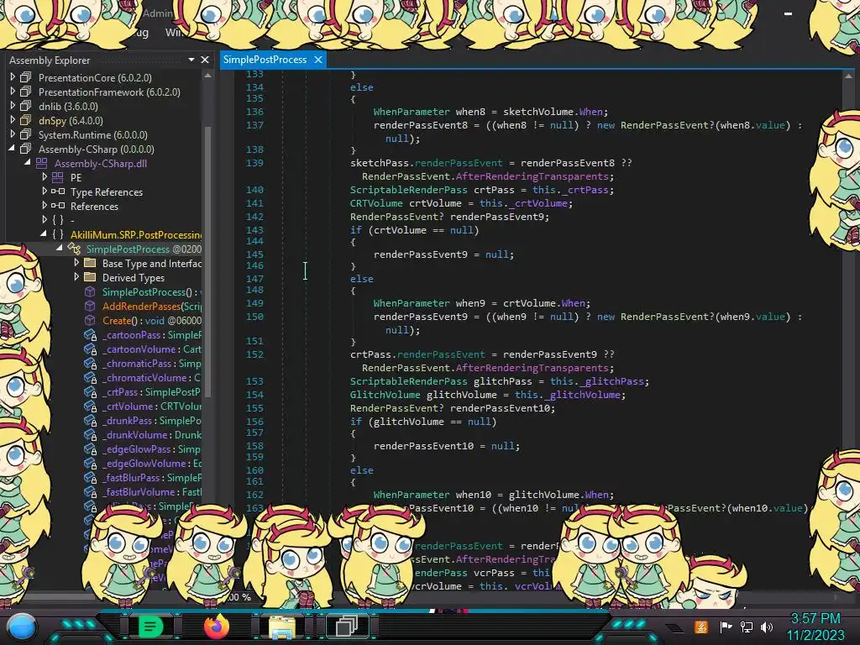Image resolution: width=860 pixels, height=645 pixels.
Task: Click the _drunkVolume field icon
Action: [91, 434]
